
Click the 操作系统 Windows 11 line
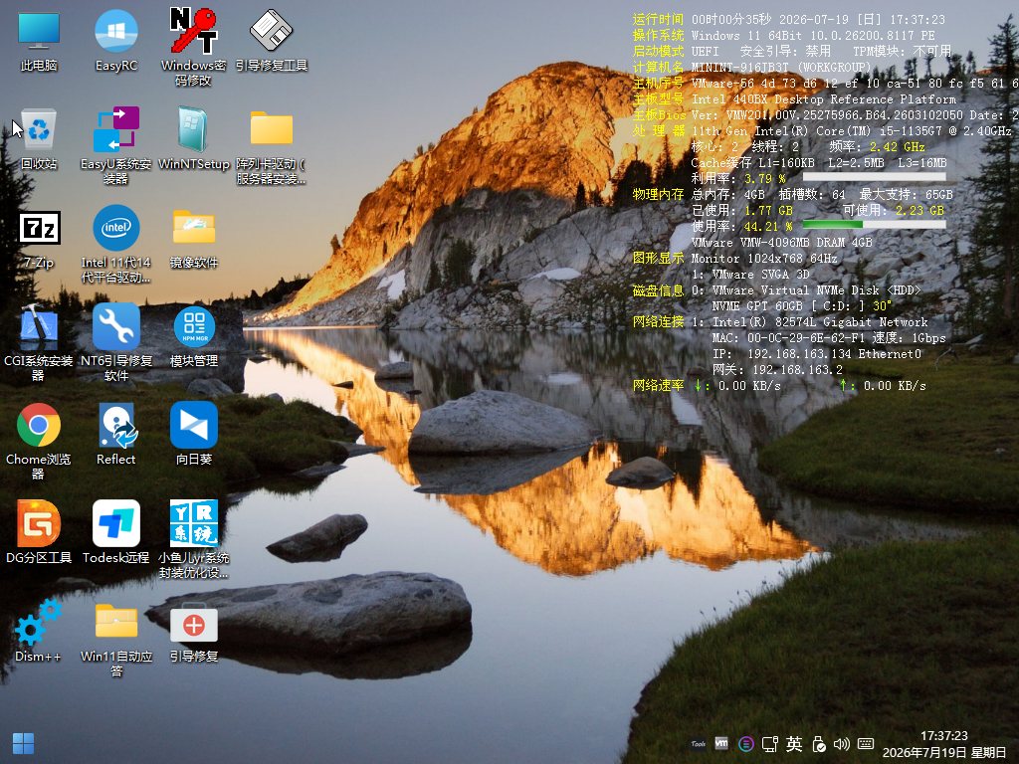[x=784, y=35]
